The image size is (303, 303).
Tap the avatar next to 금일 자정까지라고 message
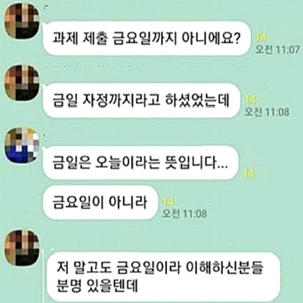[22, 83]
